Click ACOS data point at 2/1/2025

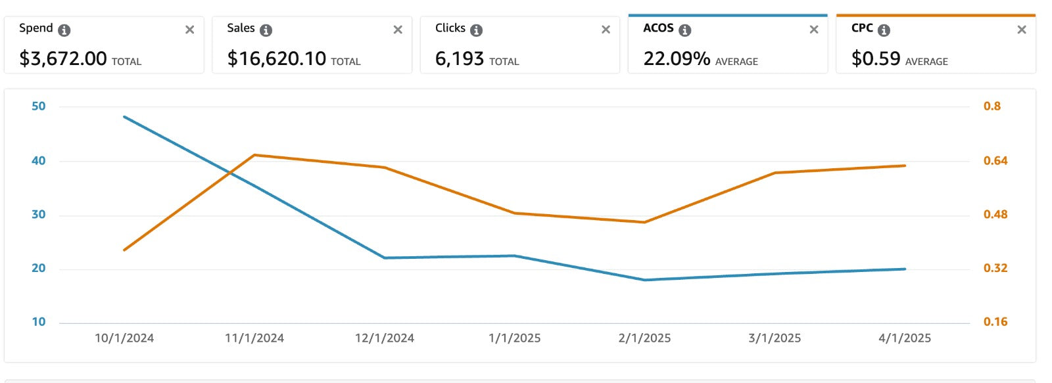pos(645,280)
